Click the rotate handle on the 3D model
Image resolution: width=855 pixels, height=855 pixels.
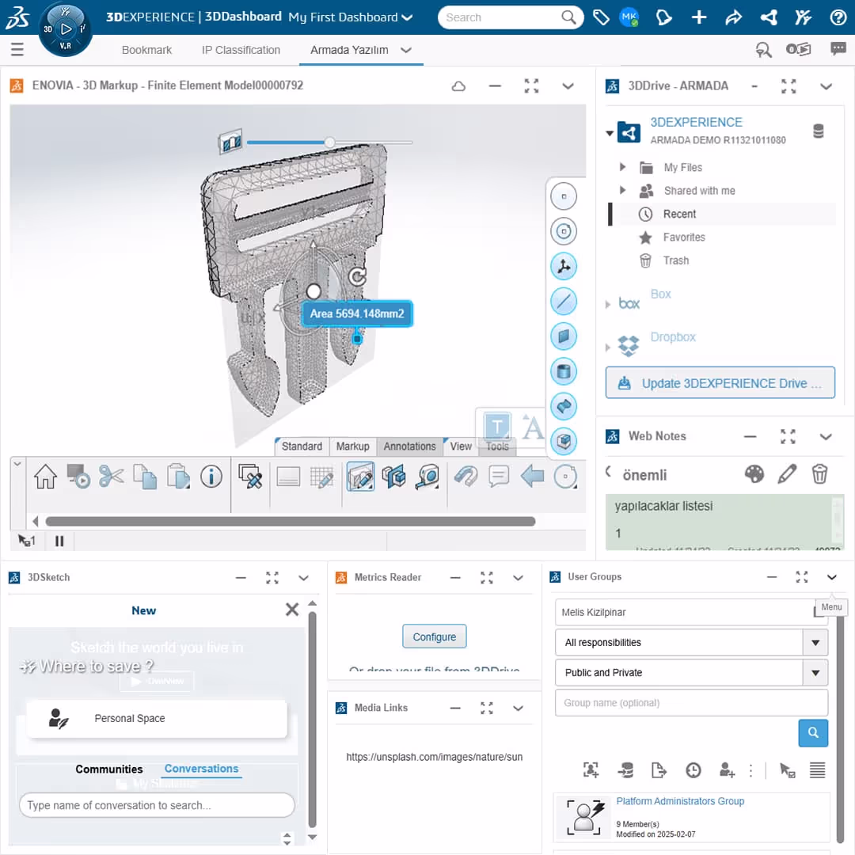coord(357,277)
